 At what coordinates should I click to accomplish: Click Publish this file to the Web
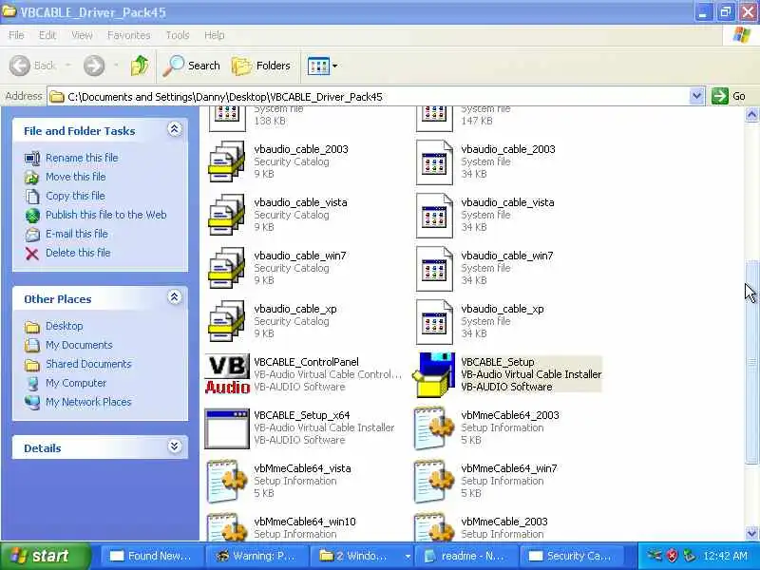coord(106,215)
